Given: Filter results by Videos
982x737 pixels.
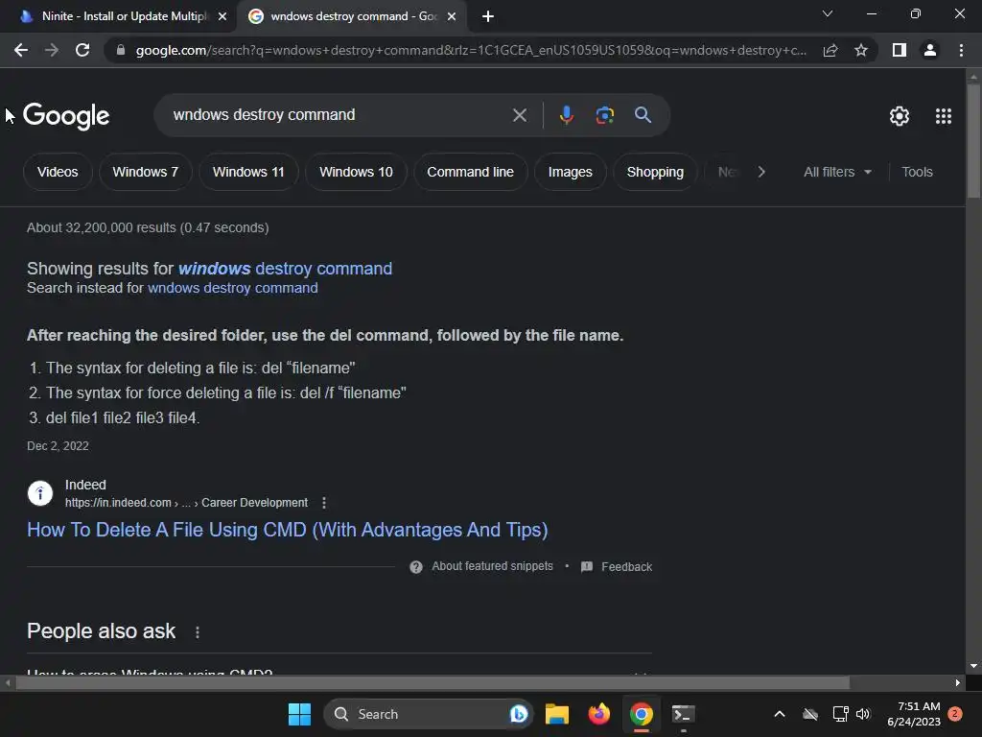Looking at the screenshot, I should pos(58,172).
